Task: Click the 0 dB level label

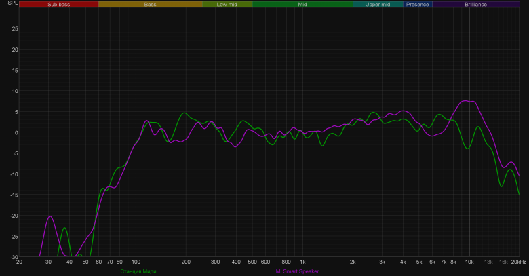Action: [16, 133]
